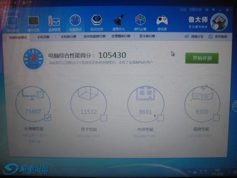Switch to the 综合性能排行榜 tab
237x178 pixels.
94,37
